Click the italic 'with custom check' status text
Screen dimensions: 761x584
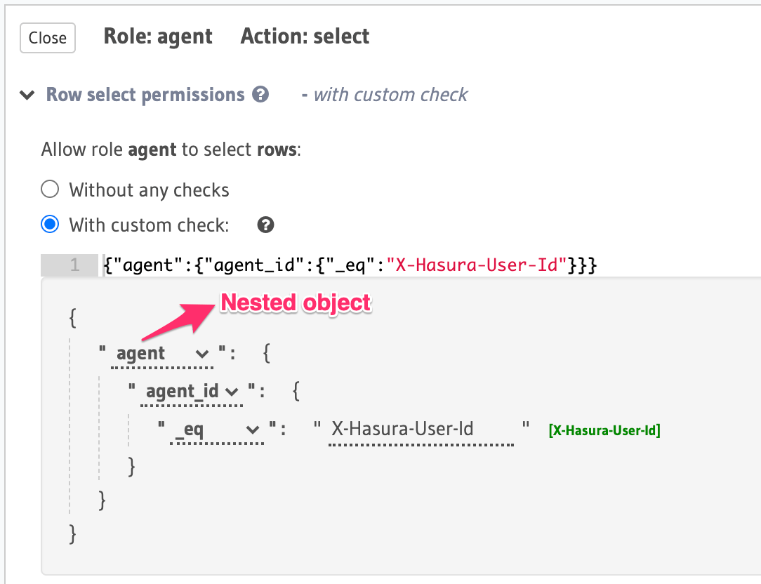point(390,95)
